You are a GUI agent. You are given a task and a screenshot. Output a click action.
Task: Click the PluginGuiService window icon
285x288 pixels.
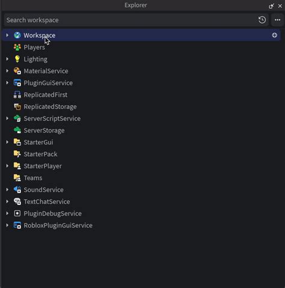click(x=17, y=83)
